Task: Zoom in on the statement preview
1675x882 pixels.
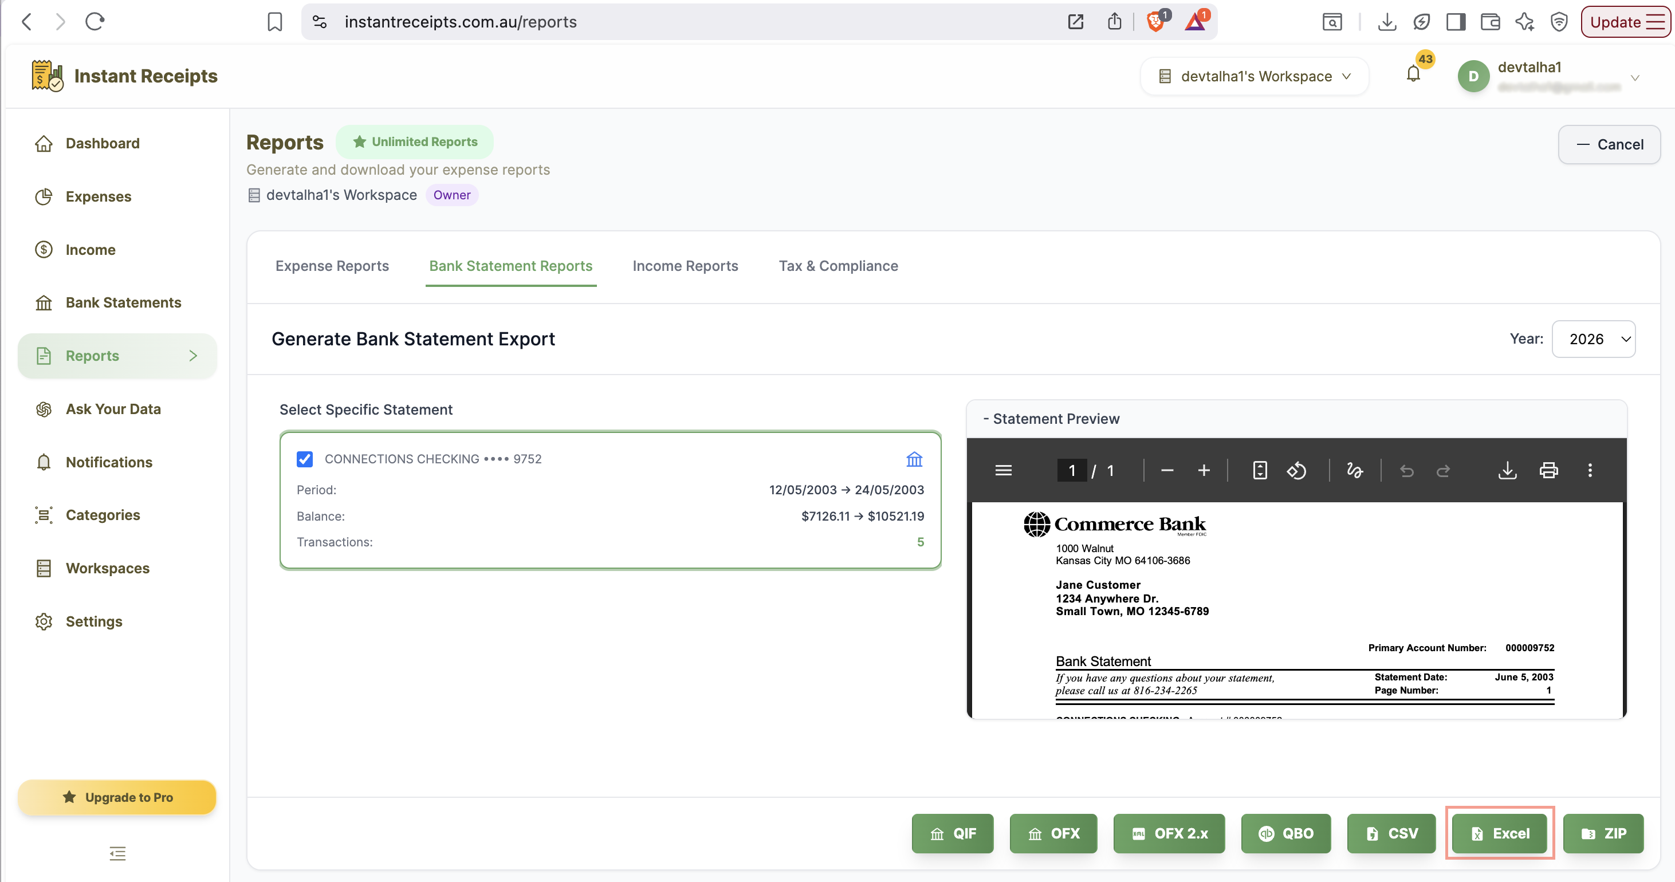Action: (x=1204, y=470)
